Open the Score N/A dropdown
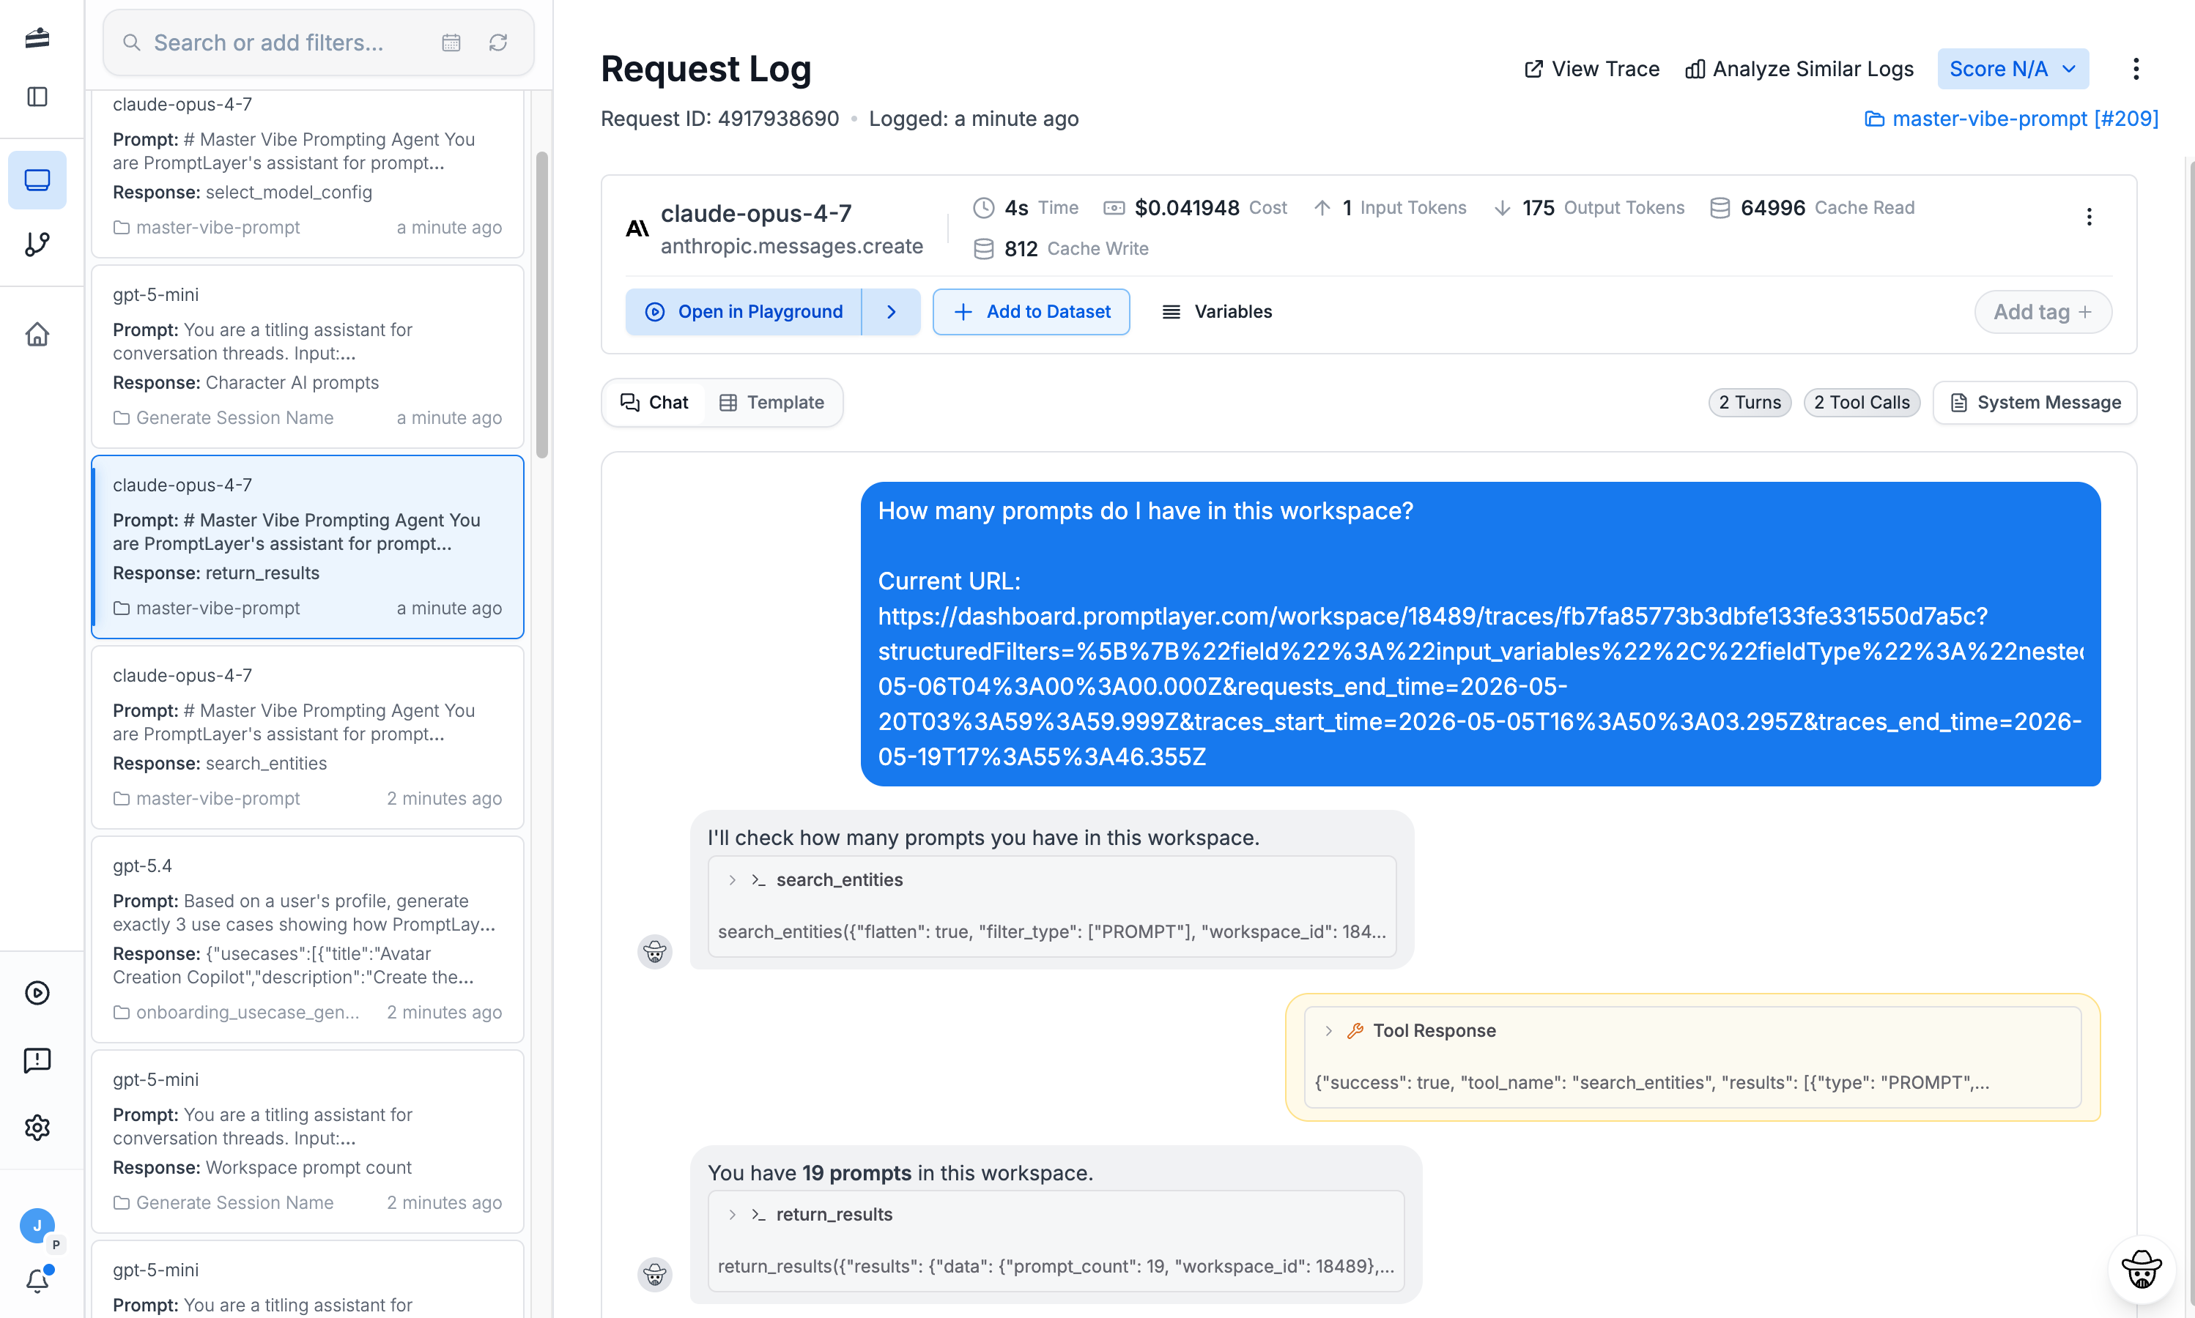The image size is (2195, 1318). (2013, 68)
